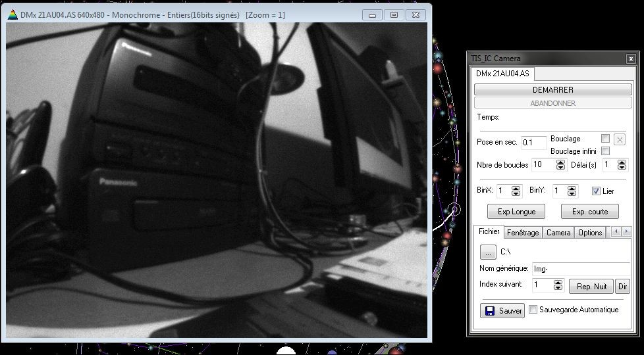This screenshot has width=644, height=355.
Task: Enable the Bouclage infini checkbox
Action: 605,151
